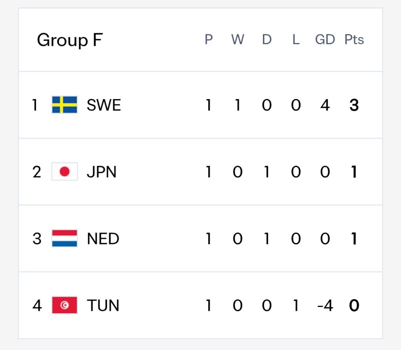Click Sweden's goal difference 4
Image resolution: width=401 pixels, height=350 pixels.
point(325,105)
